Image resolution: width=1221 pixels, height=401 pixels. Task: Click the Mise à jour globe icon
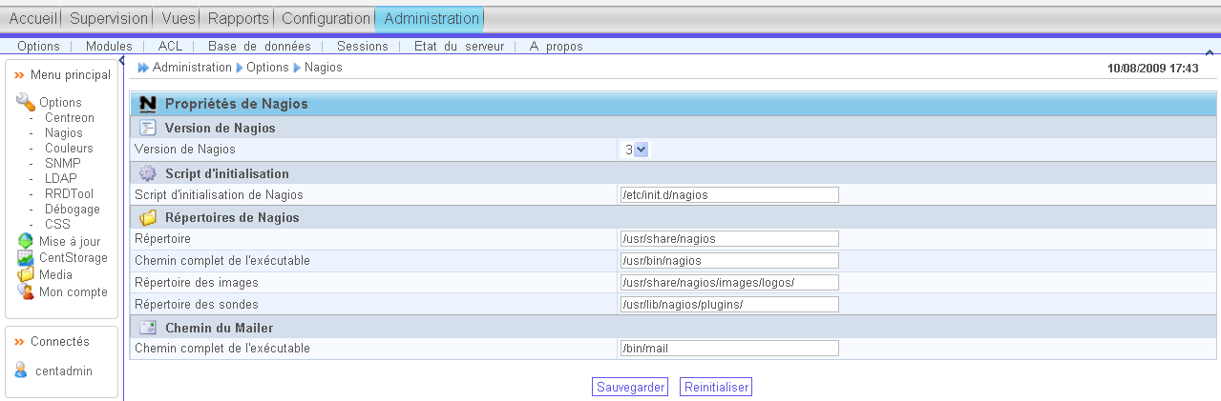pyautogui.click(x=26, y=241)
